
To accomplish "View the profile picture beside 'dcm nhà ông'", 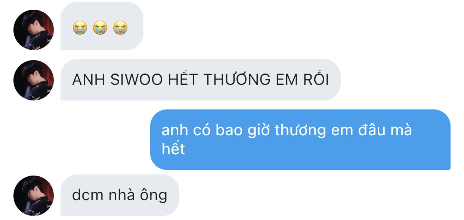I will [x=34, y=195].
